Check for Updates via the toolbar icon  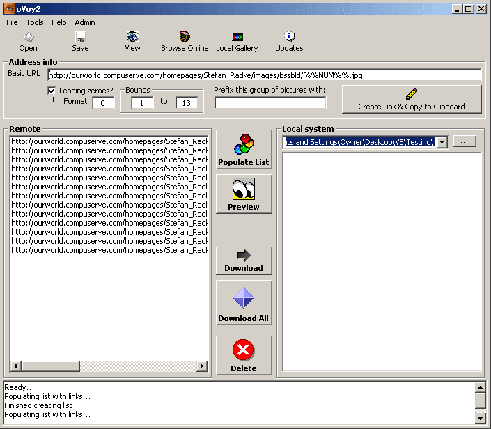pyautogui.click(x=289, y=41)
